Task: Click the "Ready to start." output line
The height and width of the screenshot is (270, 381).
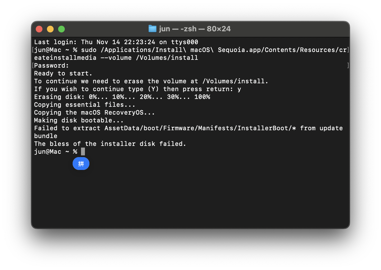Action: coord(63,74)
